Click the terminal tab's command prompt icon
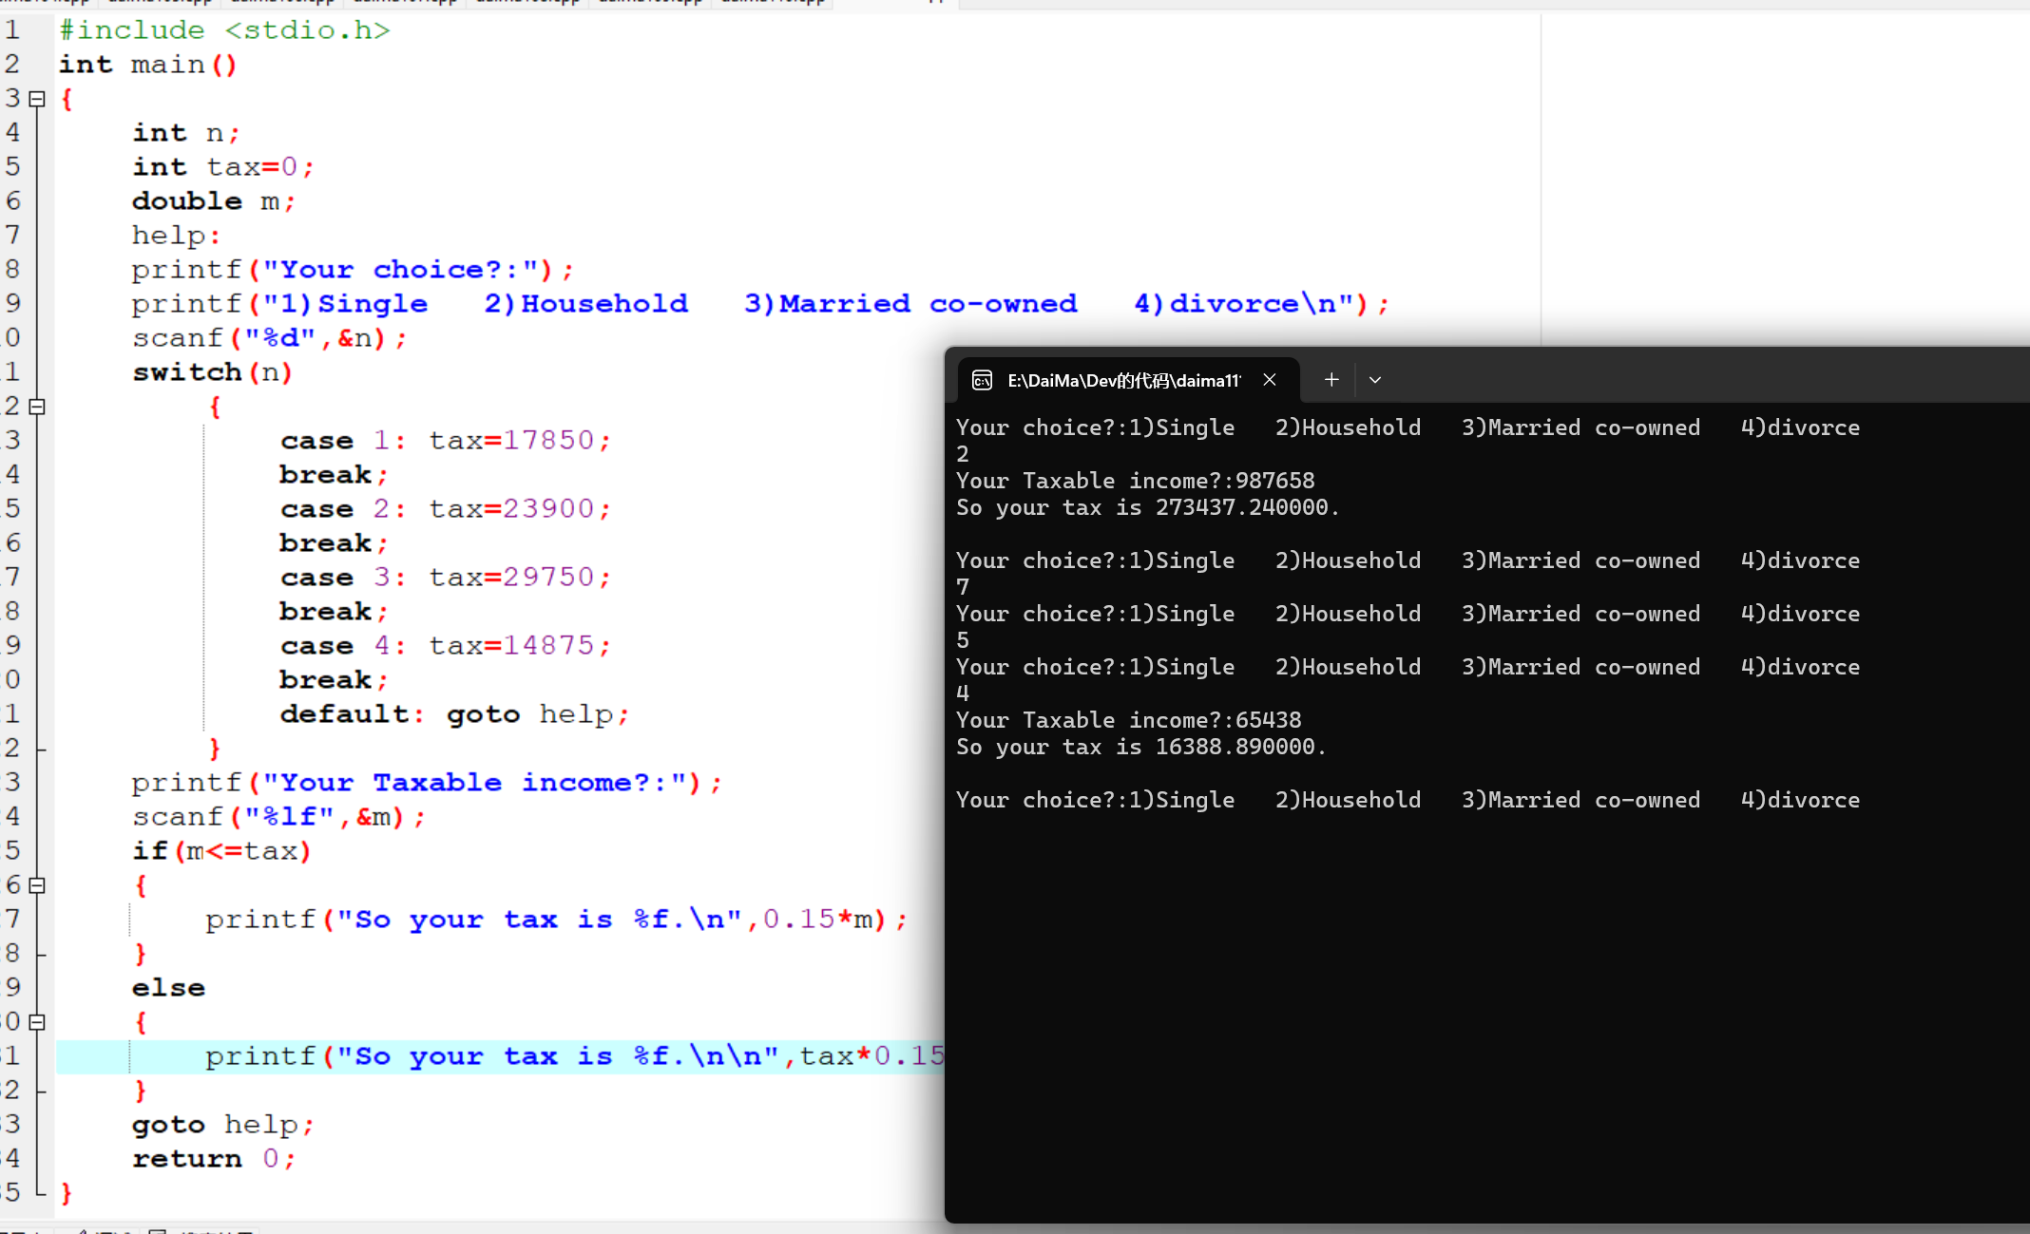The height and width of the screenshot is (1234, 2030). point(982,380)
